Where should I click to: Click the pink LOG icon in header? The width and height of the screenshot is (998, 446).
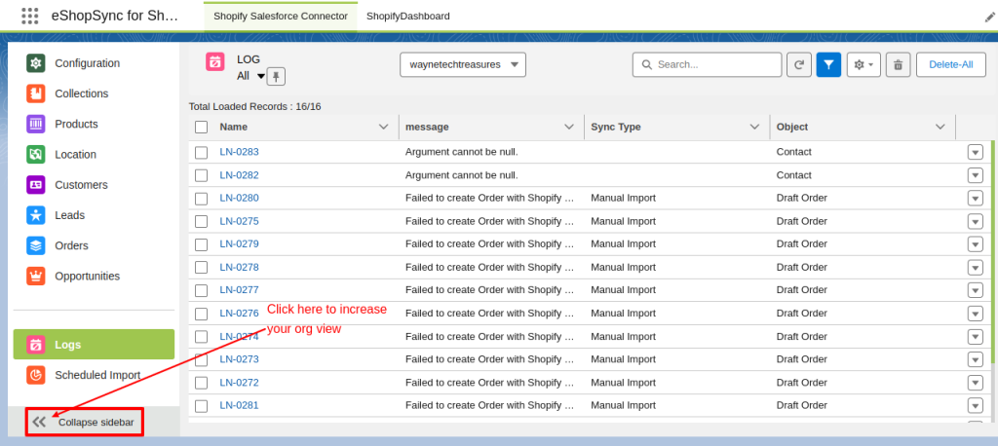point(215,61)
